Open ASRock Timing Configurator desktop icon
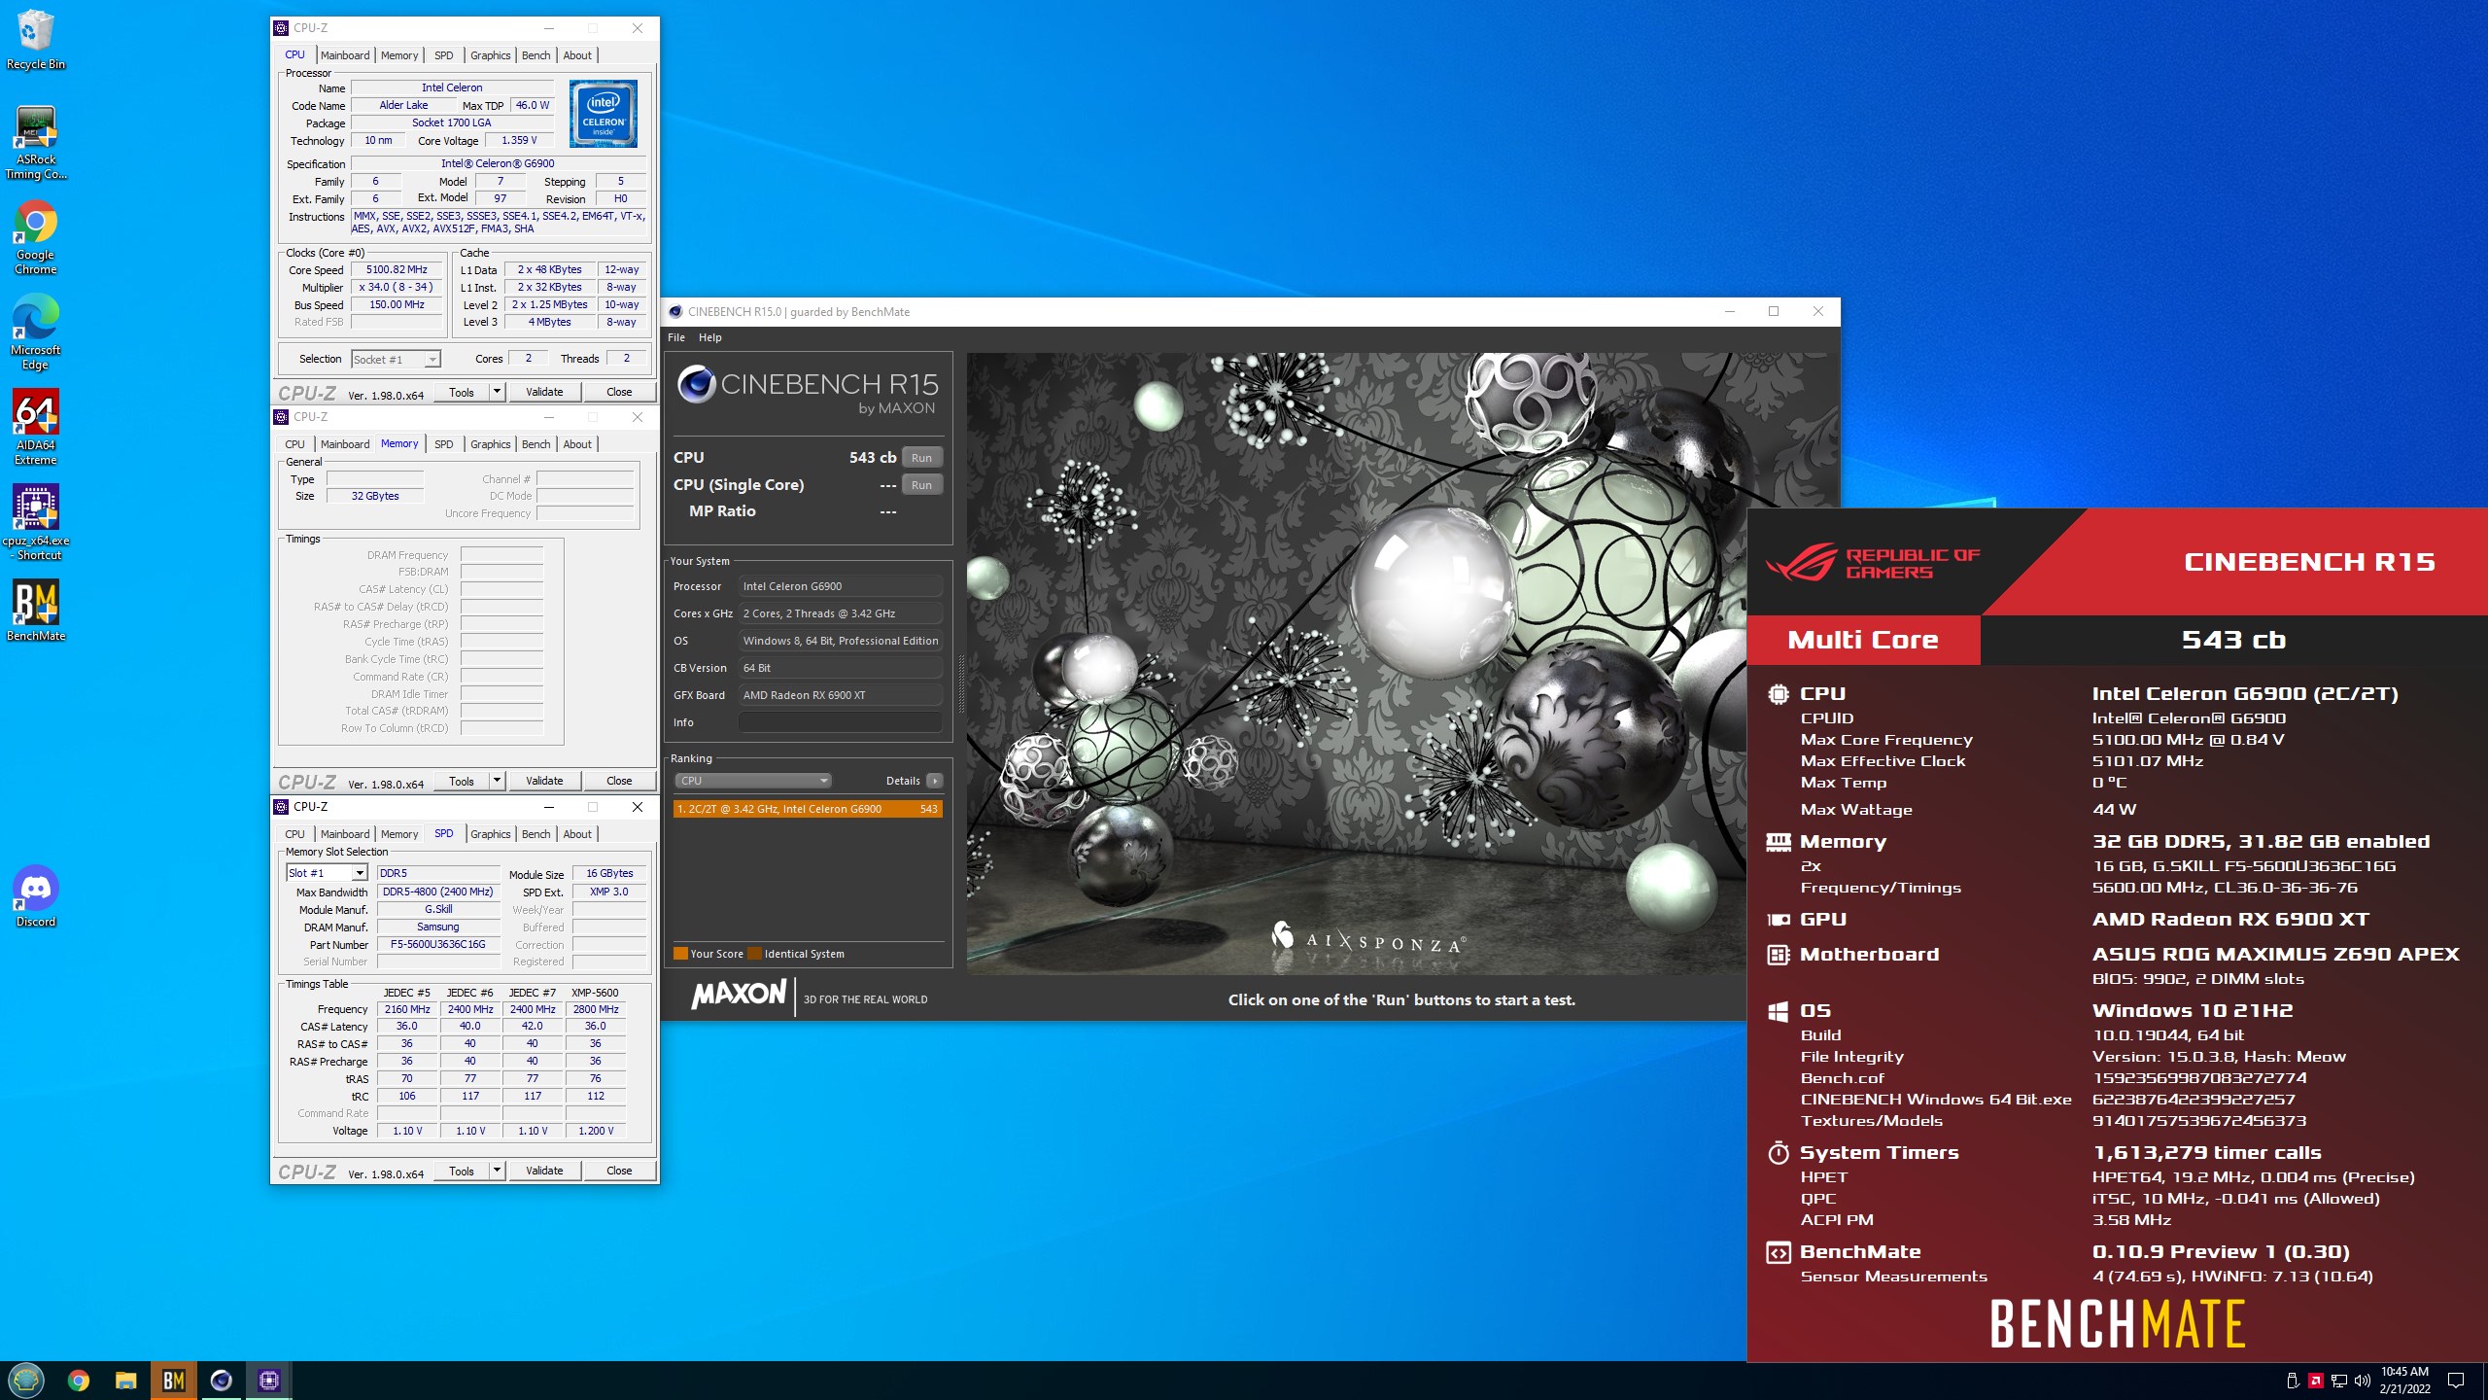 click(35, 144)
